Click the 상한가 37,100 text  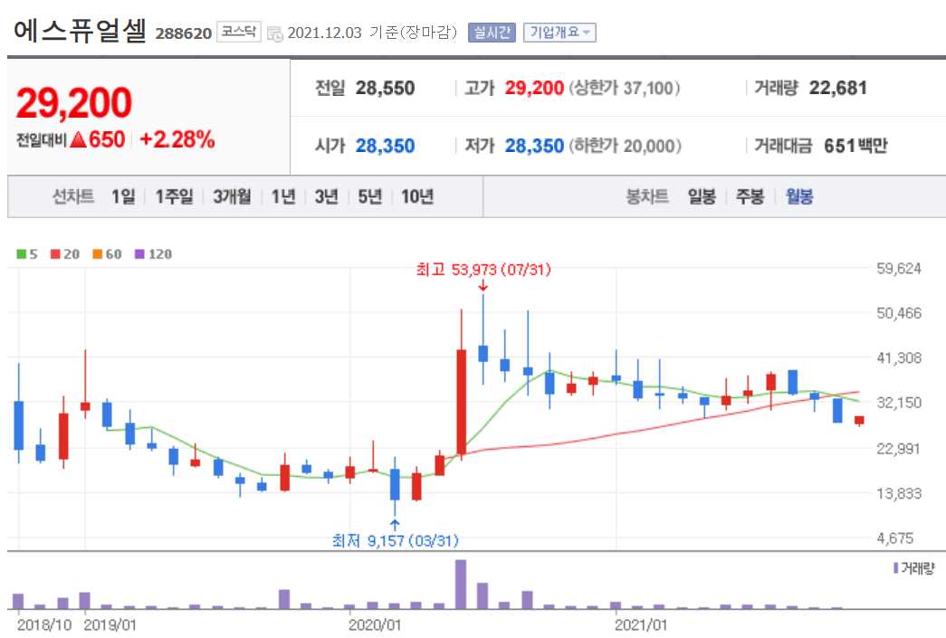[x=625, y=88]
